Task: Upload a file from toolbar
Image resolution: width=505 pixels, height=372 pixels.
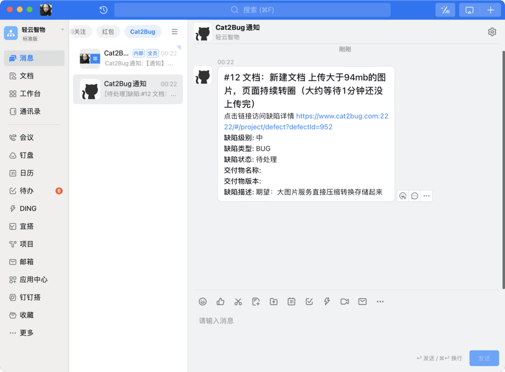Action: [274, 301]
